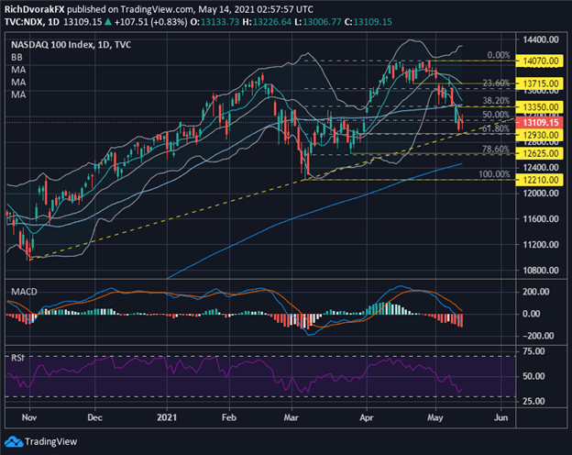572x455 pixels.
Task: Click the BB indicator label
Action: [16, 57]
